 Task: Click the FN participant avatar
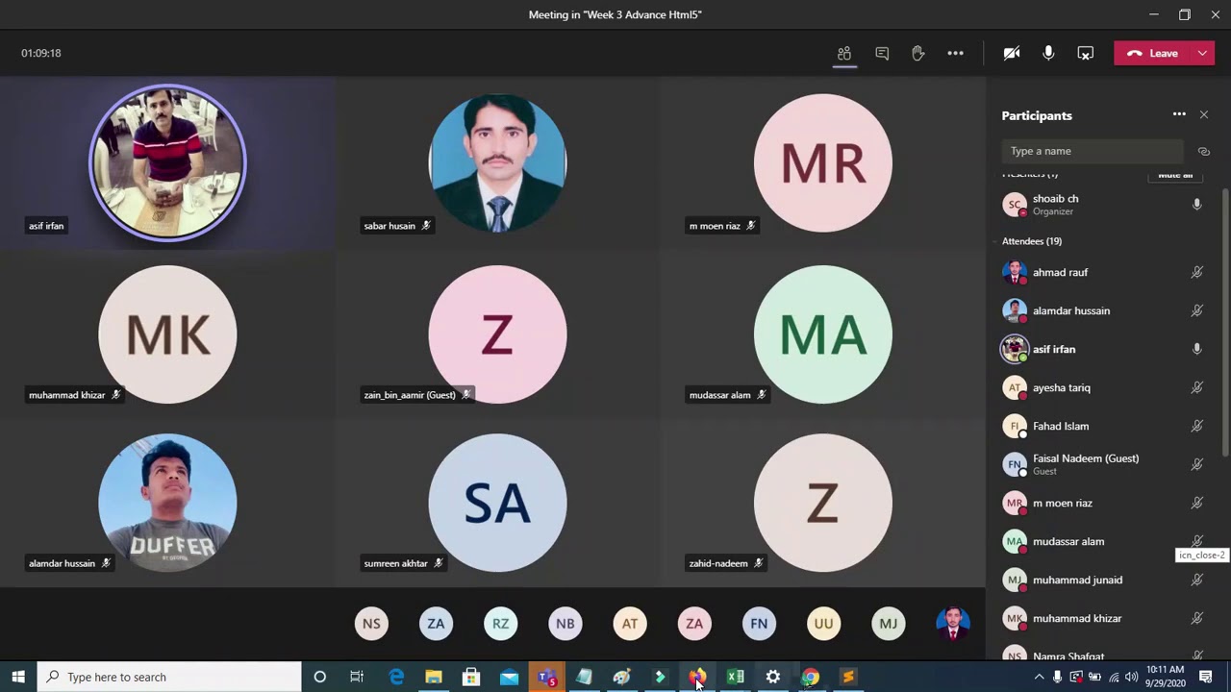[x=759, y=624]
